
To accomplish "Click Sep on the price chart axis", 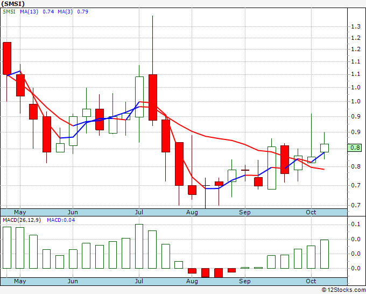I will pos(245,212).
